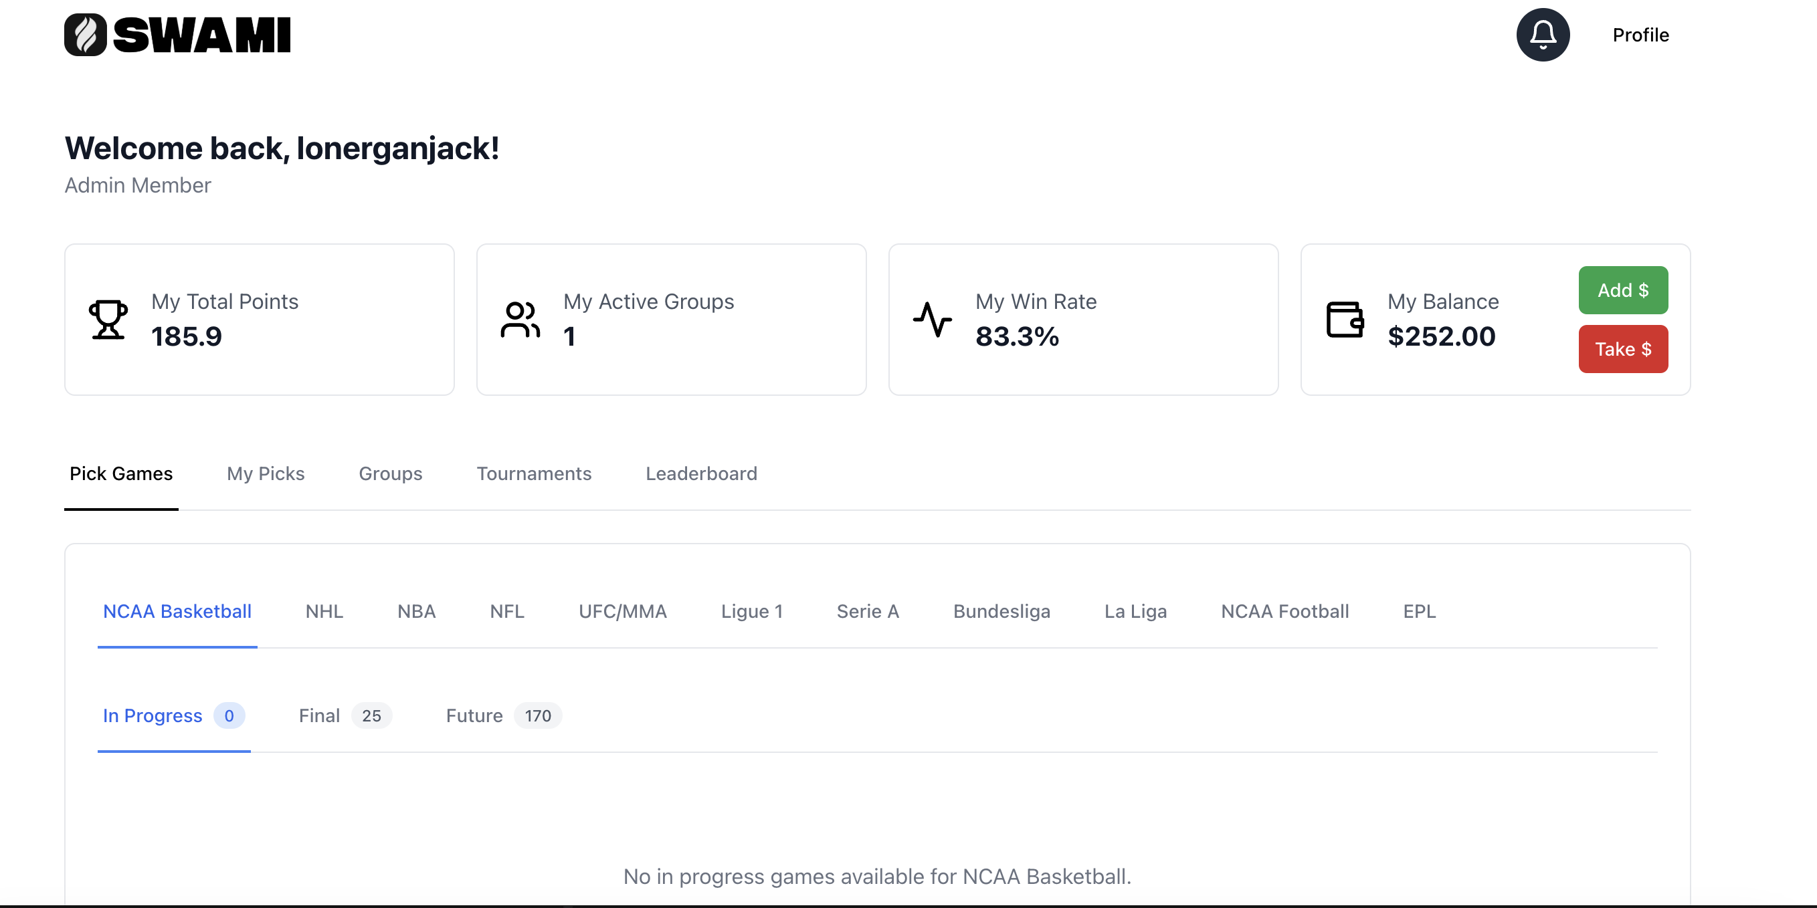1817x908 pixels.
Task: Choose the Bundesliga league tab
Action: (x=1001, y=611)
